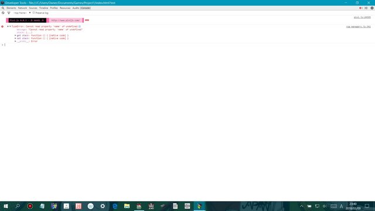375x211 pixels.
Task: Open the Network tab
Action: pyautogui.click(x=22, y=8)
